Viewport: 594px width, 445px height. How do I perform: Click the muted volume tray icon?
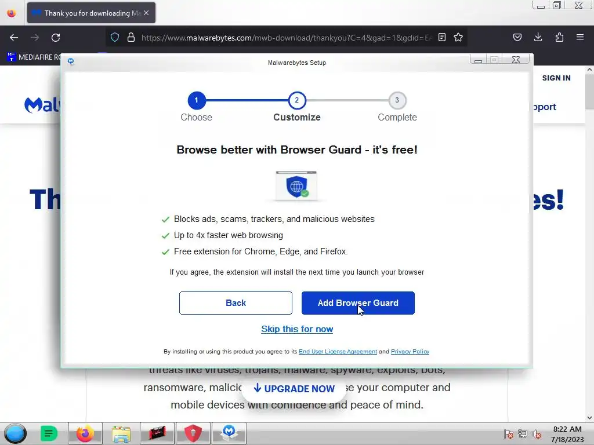537,434
